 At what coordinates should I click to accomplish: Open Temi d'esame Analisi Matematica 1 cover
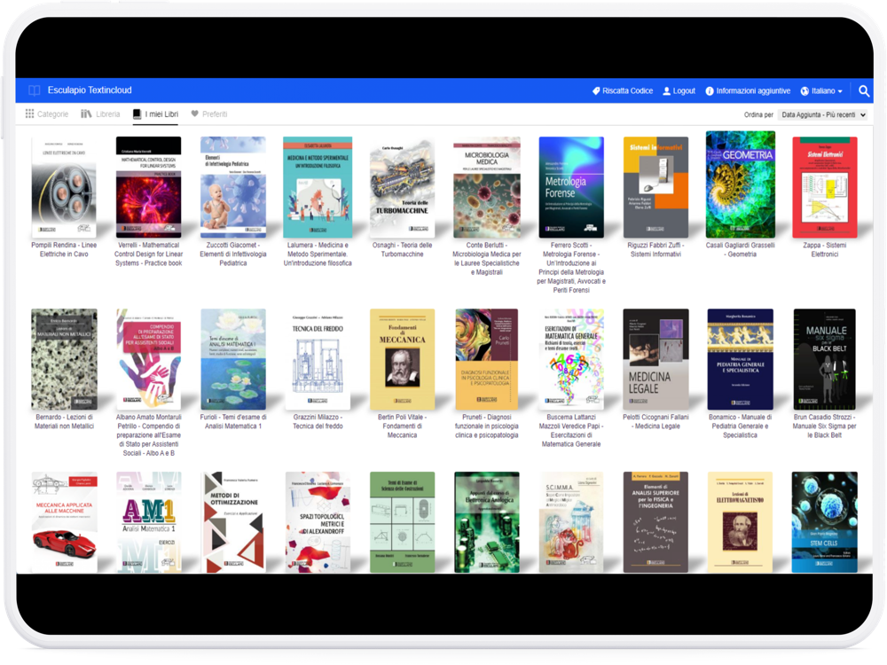click(x=233, y=359)
